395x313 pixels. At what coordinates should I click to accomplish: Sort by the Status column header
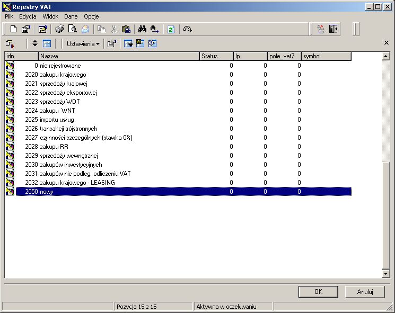tap(216, 56)
